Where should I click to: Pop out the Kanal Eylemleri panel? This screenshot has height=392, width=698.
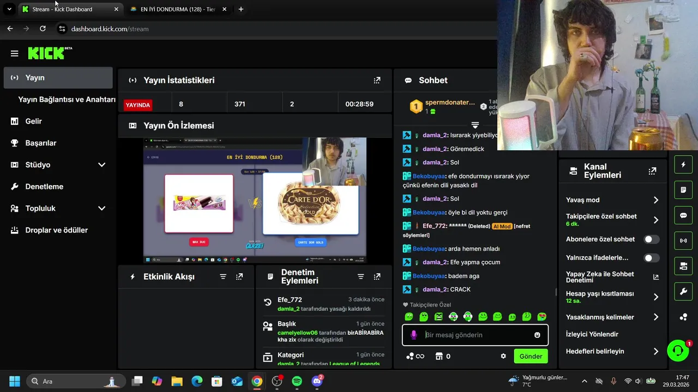coord(652,171)
